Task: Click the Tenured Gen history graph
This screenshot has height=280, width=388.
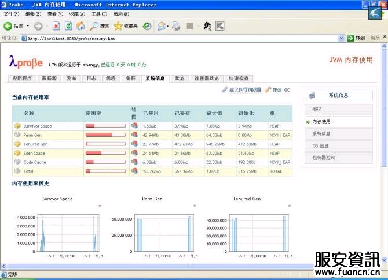Action: pos(259,233)
